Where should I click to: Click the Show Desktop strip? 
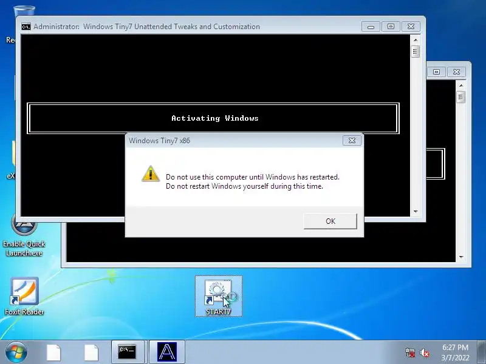(482, 352)
